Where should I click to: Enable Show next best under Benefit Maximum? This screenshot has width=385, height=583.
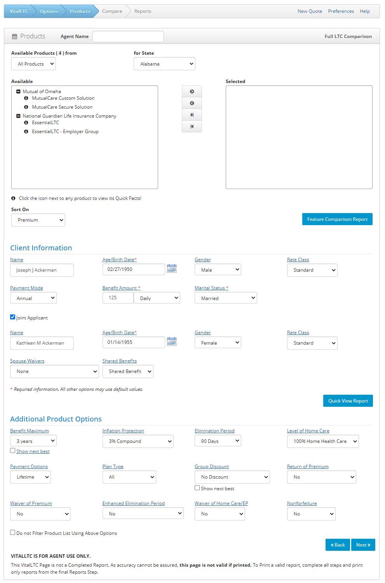12,450
